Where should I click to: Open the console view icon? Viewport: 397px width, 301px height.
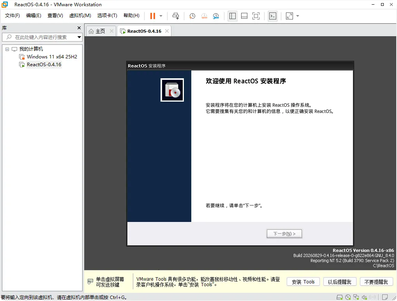tap(273, 16)
